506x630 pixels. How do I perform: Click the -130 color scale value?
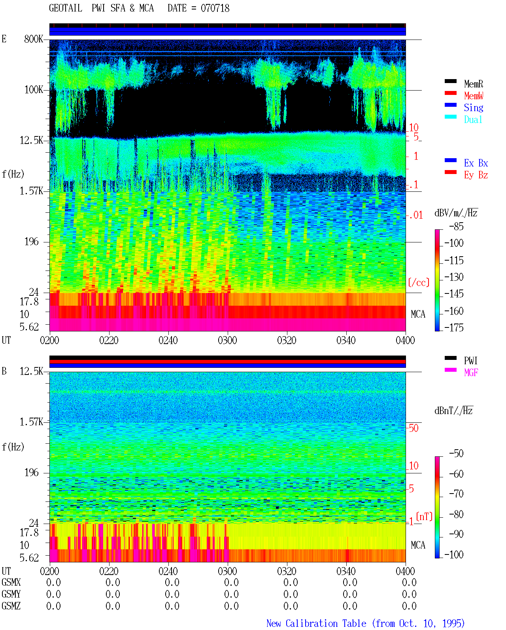454,277
